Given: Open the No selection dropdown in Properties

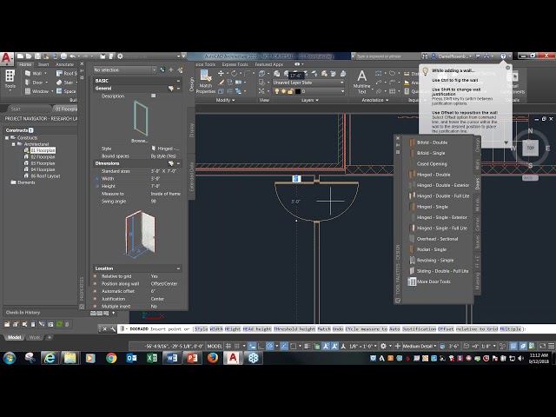Looking at the screenshot, I should [124, 69].
